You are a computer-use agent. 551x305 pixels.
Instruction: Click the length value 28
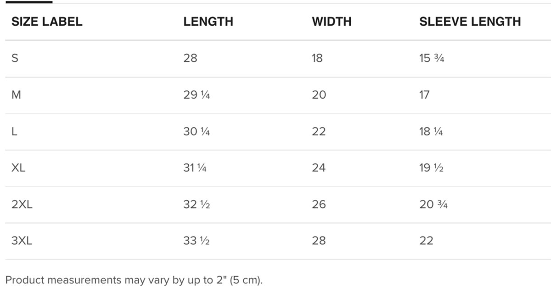click(190, 58)
